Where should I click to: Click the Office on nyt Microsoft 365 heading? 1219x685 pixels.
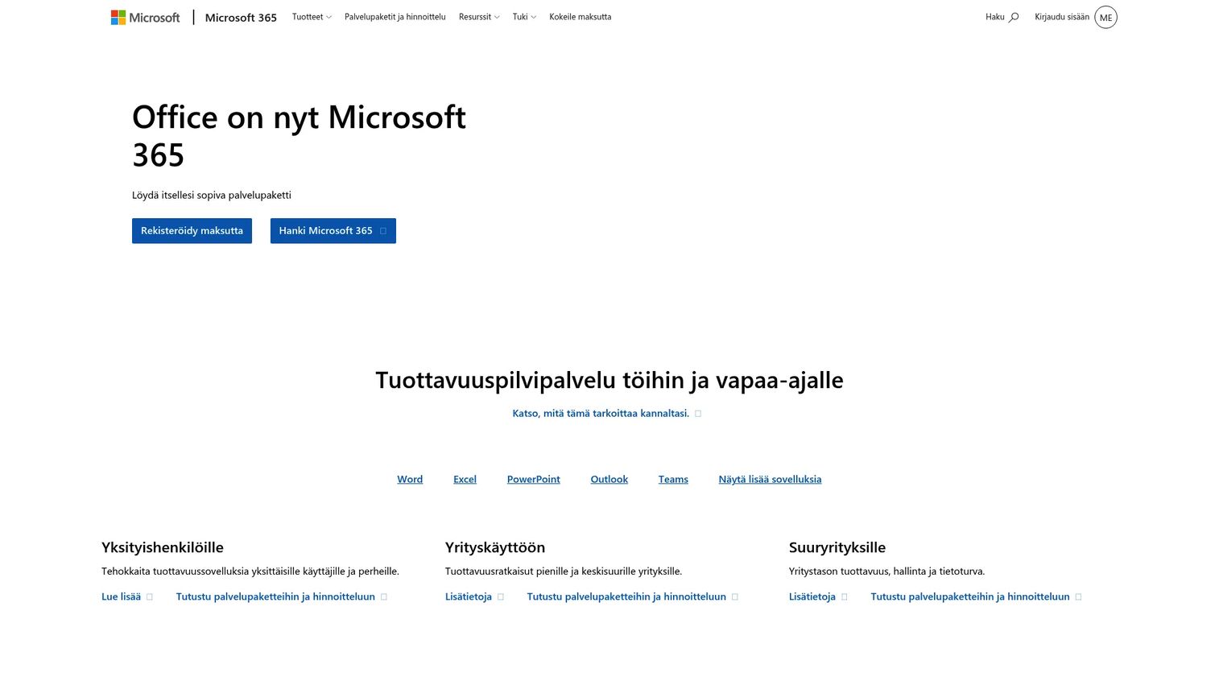pyautogui.click(x=299, y=136)
